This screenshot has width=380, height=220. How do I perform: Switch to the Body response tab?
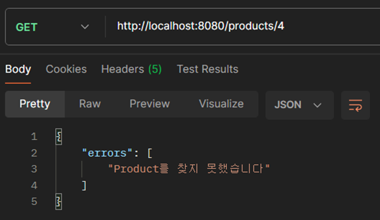click(18, 69)
